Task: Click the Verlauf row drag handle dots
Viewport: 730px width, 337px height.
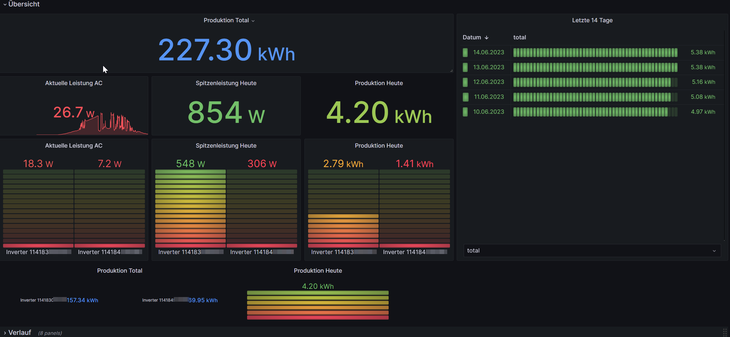Action: 725,332
